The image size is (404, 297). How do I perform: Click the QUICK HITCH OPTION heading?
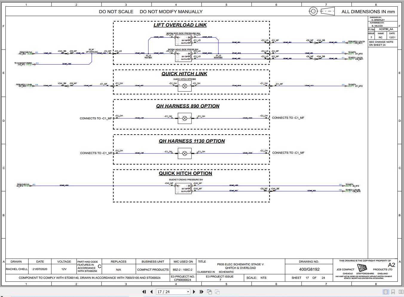pyautogui.click(x=185, y=173)
